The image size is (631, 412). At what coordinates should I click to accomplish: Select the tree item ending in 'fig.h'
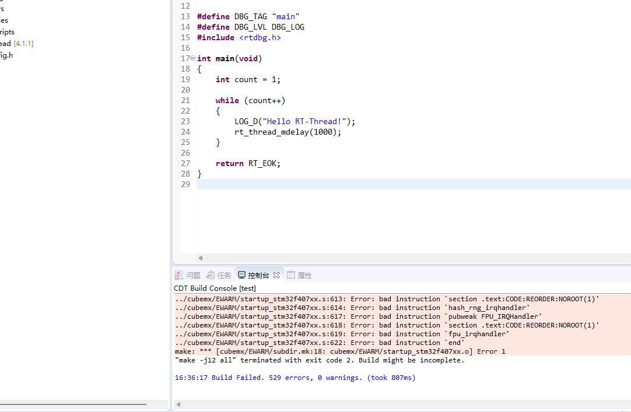click(x=6, y=55)
